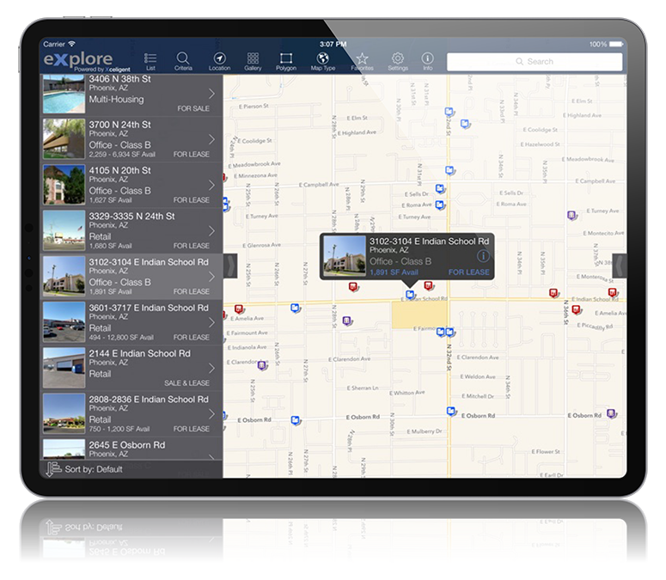Open the Map Type globe icon

click(x=323, y=60)
